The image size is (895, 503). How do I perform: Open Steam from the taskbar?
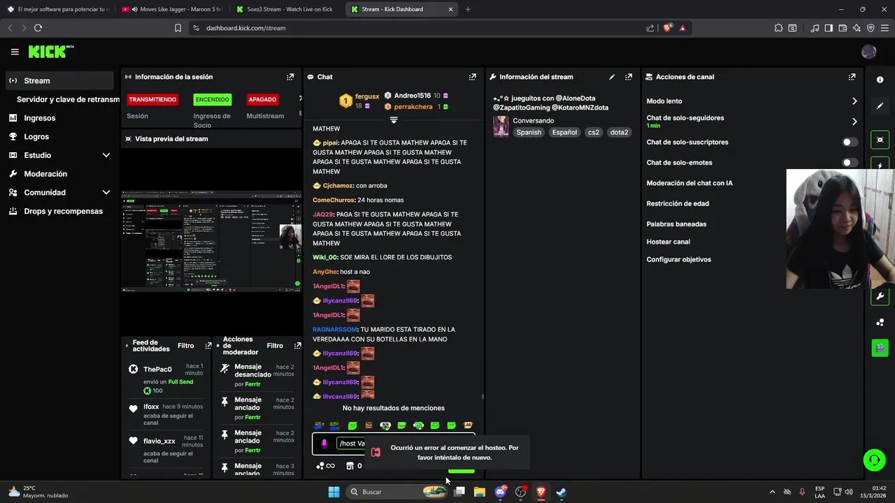point(561,492)
